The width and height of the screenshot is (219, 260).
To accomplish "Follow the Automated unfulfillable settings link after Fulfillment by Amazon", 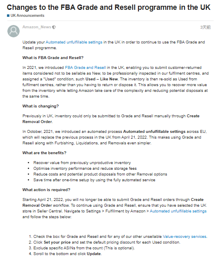I will (x=178, y=211).
